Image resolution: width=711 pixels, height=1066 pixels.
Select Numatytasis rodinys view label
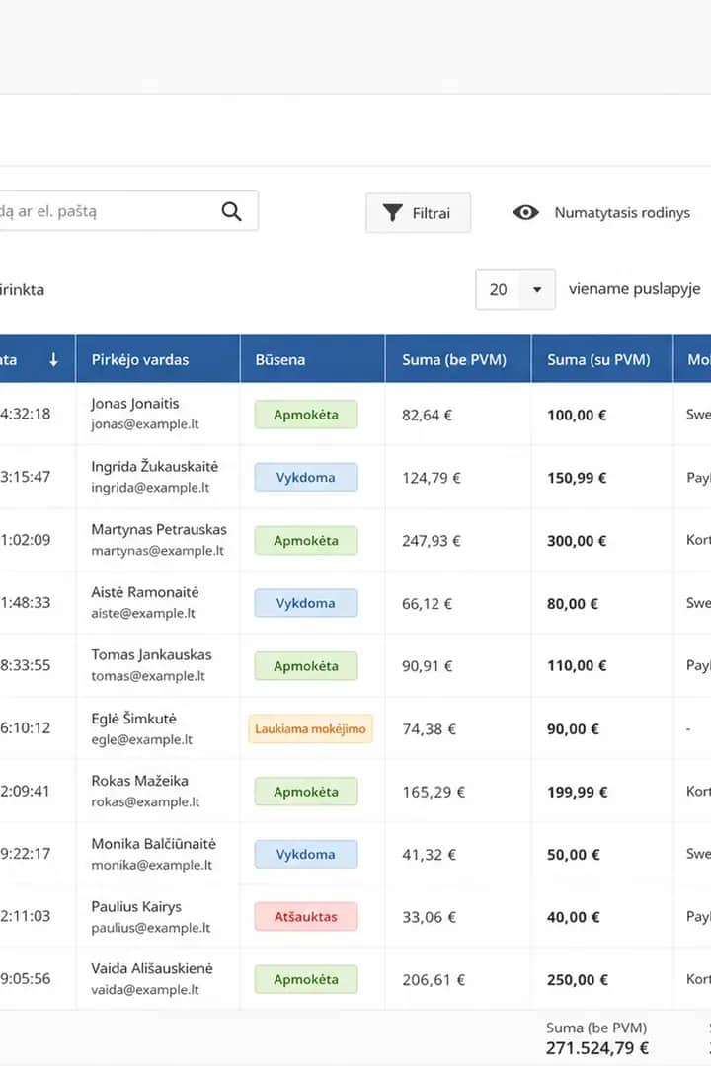coord(622,213)
